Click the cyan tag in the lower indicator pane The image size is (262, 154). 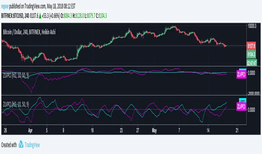click(243, 101)
